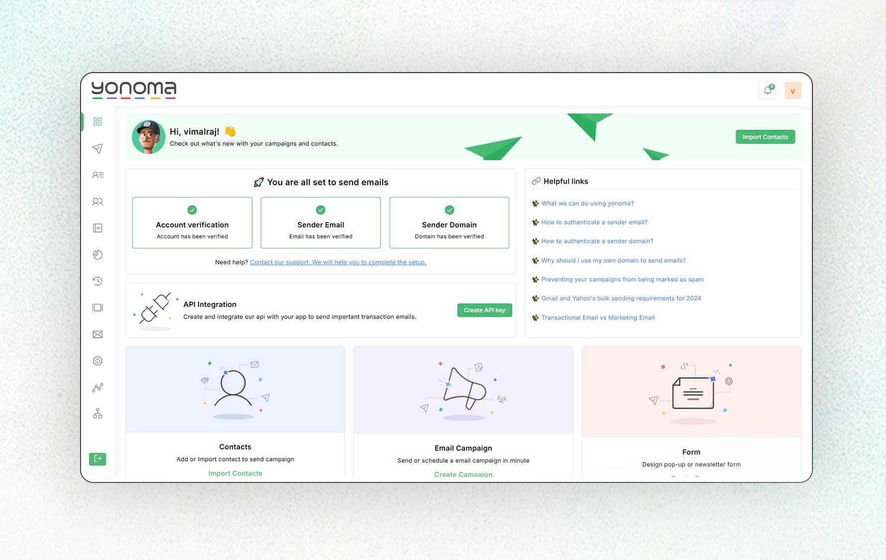This screenshot has width=886, height=560.
Task: Open the analytics pie chart icon
Action: click(98, 254)
